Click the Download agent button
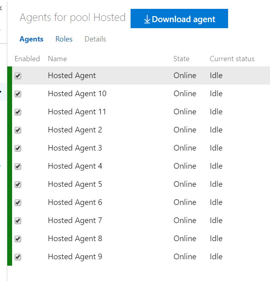This screenshot has height=281, width=270. point(179,19)
